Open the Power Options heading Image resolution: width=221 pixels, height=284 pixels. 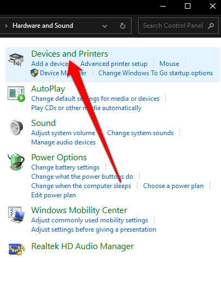(59, 158)
